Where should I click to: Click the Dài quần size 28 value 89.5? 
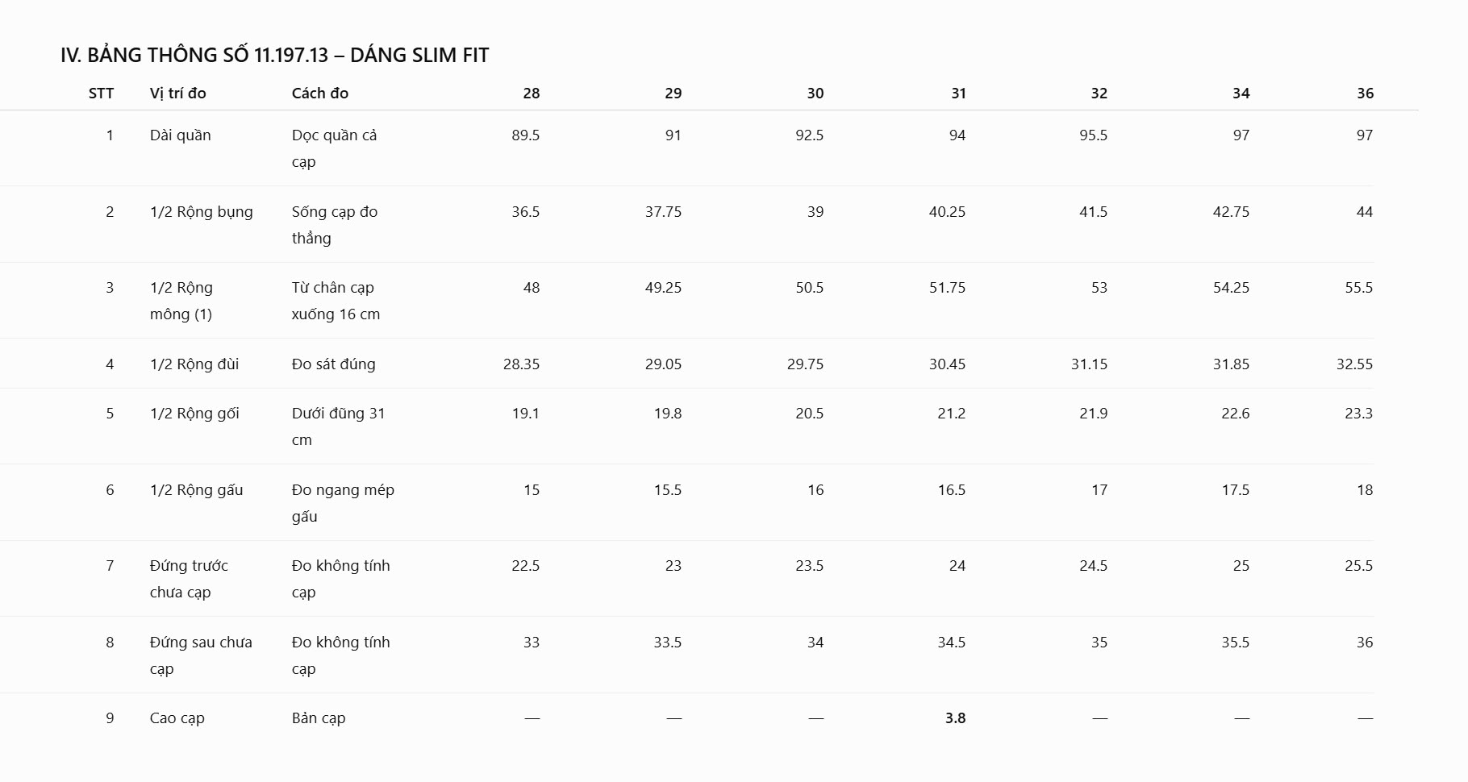525,135
